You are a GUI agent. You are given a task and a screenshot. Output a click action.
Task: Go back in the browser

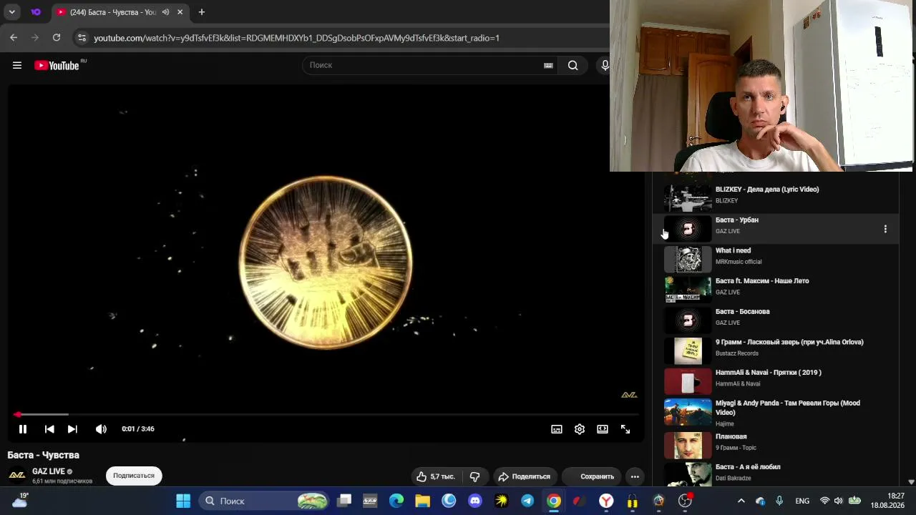point(14,38)
